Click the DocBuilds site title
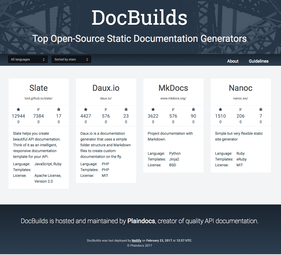Viewport: 281px width, 255px height. point(139,18)
